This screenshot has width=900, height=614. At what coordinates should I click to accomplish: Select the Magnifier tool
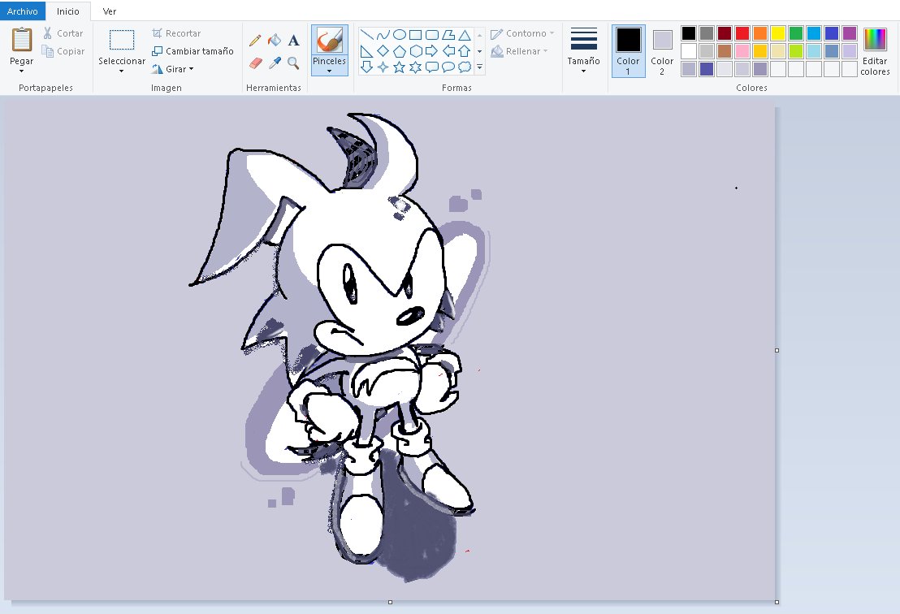tap(293, 63)
